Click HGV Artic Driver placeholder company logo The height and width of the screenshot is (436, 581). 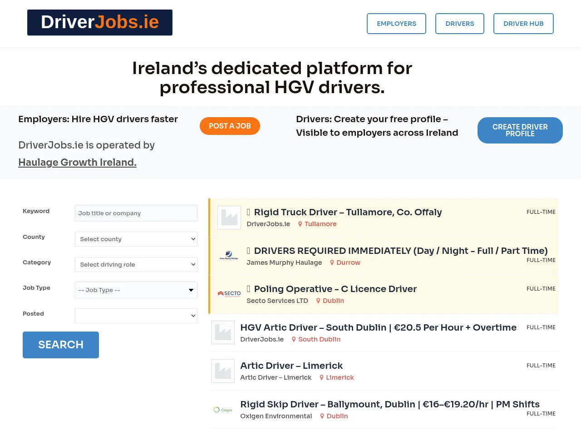223,332
